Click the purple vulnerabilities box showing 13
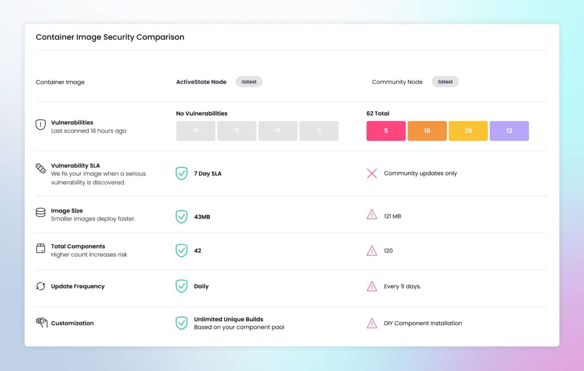Screen dimensions: 584x371 (x=509, y=131)
